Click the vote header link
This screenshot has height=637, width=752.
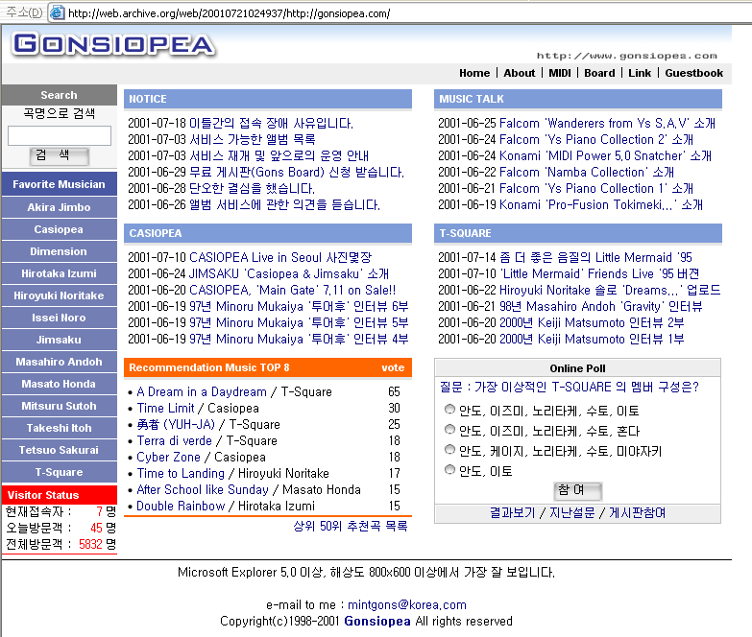[393, 367]
